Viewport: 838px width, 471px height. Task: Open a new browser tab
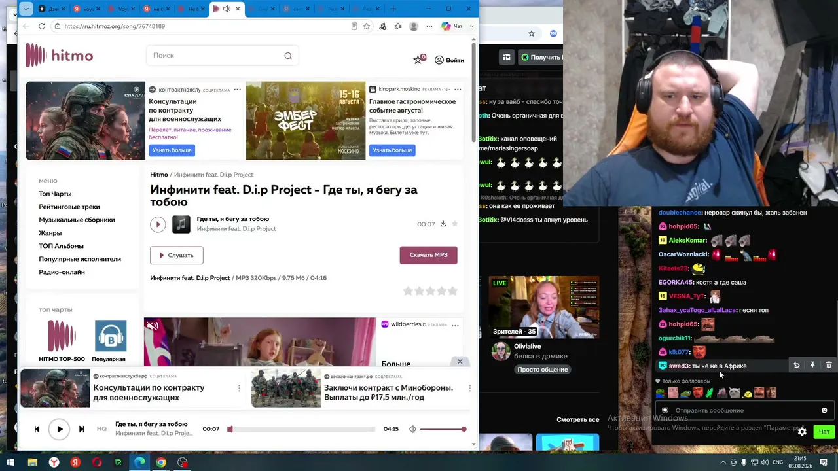point(393,9)
